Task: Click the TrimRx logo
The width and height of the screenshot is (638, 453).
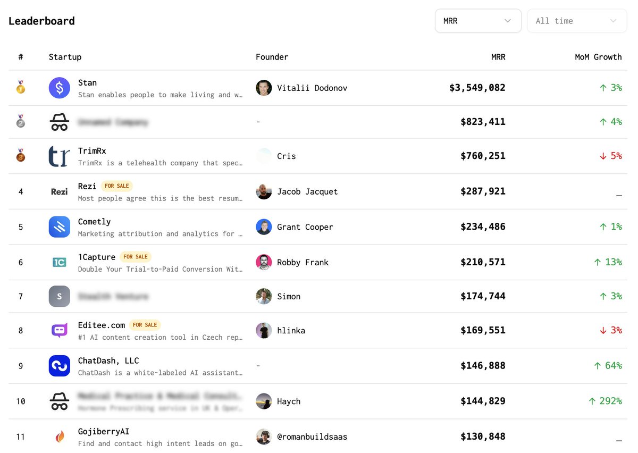Action: pyautogui.click(x=60, y=156)
